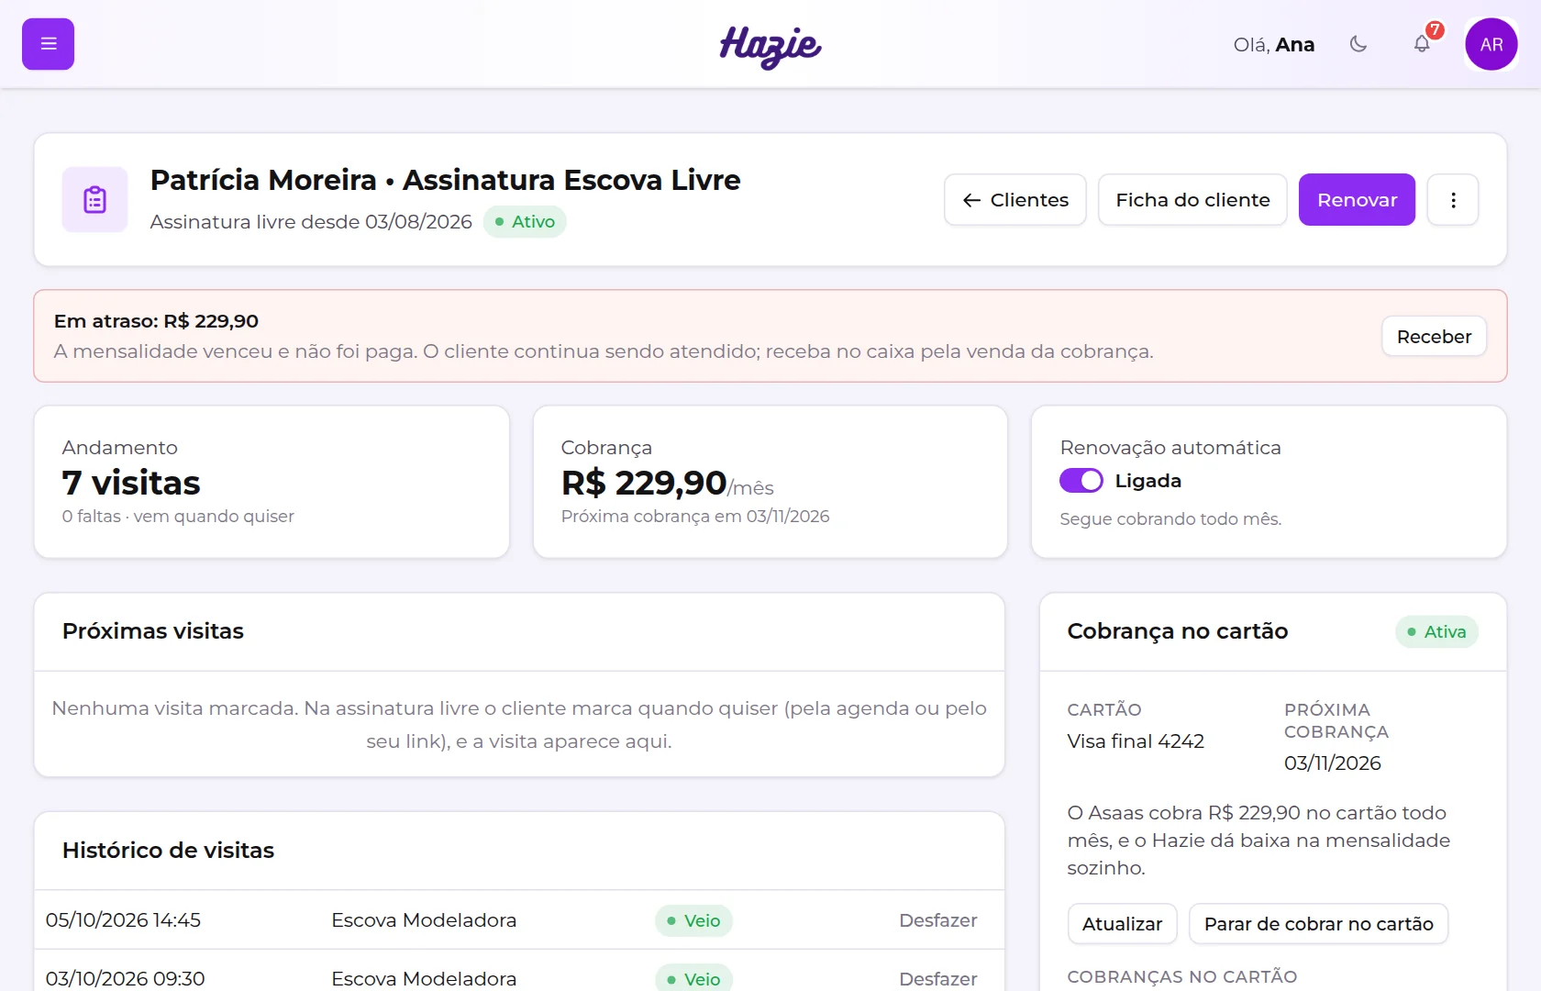Select the 7 visitas value
The width and height of the screenshot is (1541, 991).
(x=131, y=483)
